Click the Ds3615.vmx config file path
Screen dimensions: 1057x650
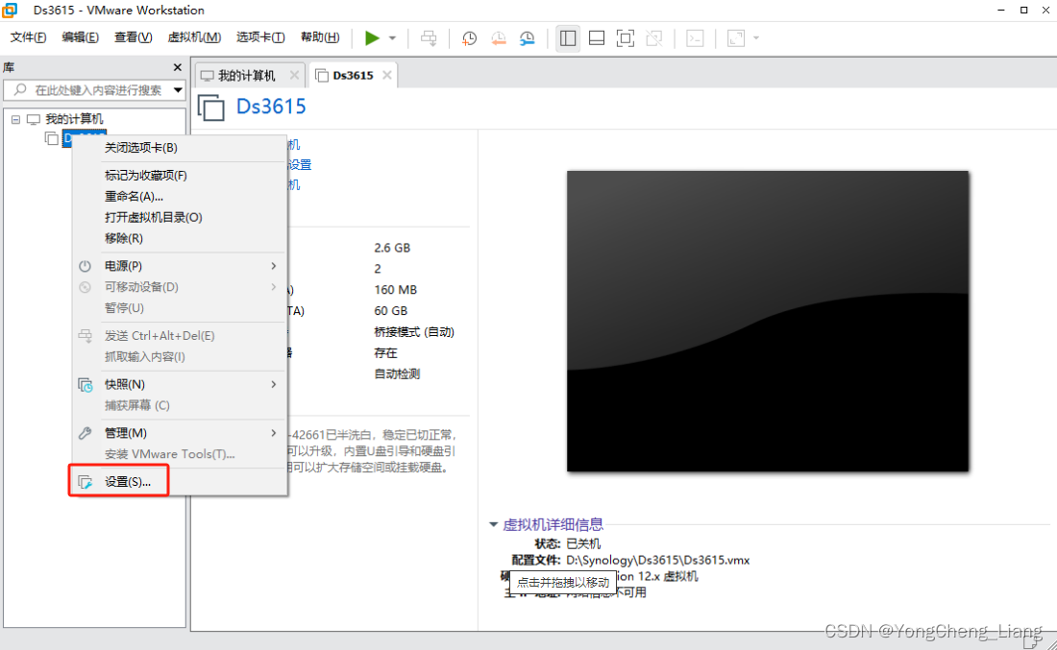click(658, 561)
